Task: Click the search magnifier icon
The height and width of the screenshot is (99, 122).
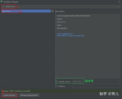Action: point(3,7)
